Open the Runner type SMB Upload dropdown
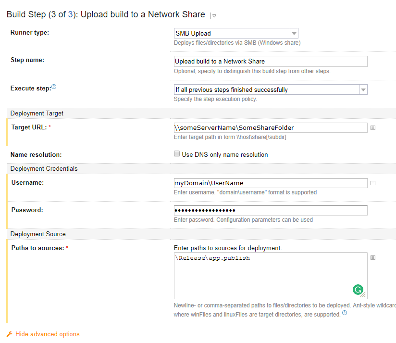The height and width of the screenshot is (343, 396). click(x=236, y=33)
